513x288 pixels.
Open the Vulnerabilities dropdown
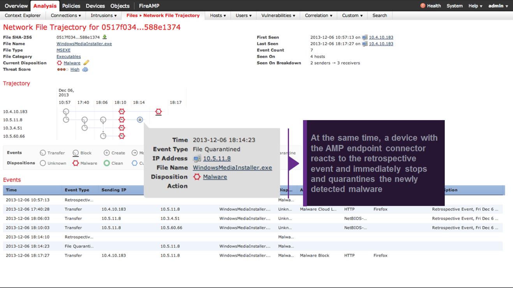click(x=278, y=16)
